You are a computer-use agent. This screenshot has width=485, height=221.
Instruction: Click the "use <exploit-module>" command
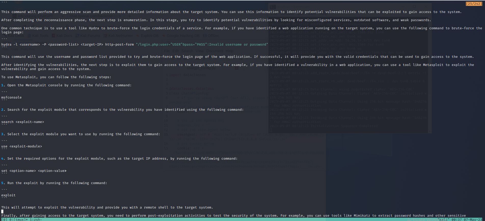22,146
